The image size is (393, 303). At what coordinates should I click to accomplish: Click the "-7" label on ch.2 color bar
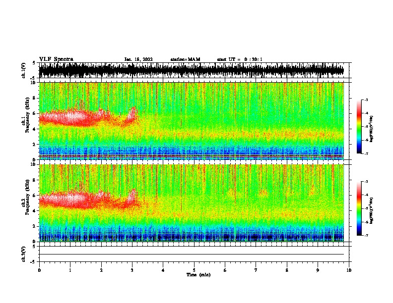pyautogui.click(x=366, y=235)
